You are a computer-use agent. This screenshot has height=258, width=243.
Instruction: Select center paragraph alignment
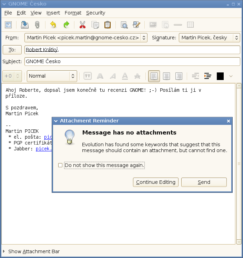pyautogui.click(x=166, y=76)
